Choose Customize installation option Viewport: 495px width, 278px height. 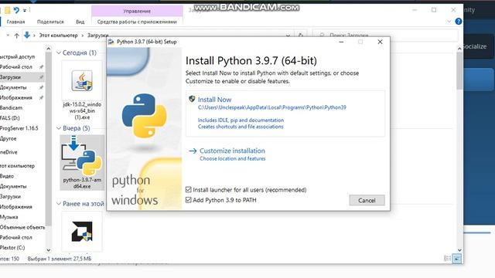[232, 151]
